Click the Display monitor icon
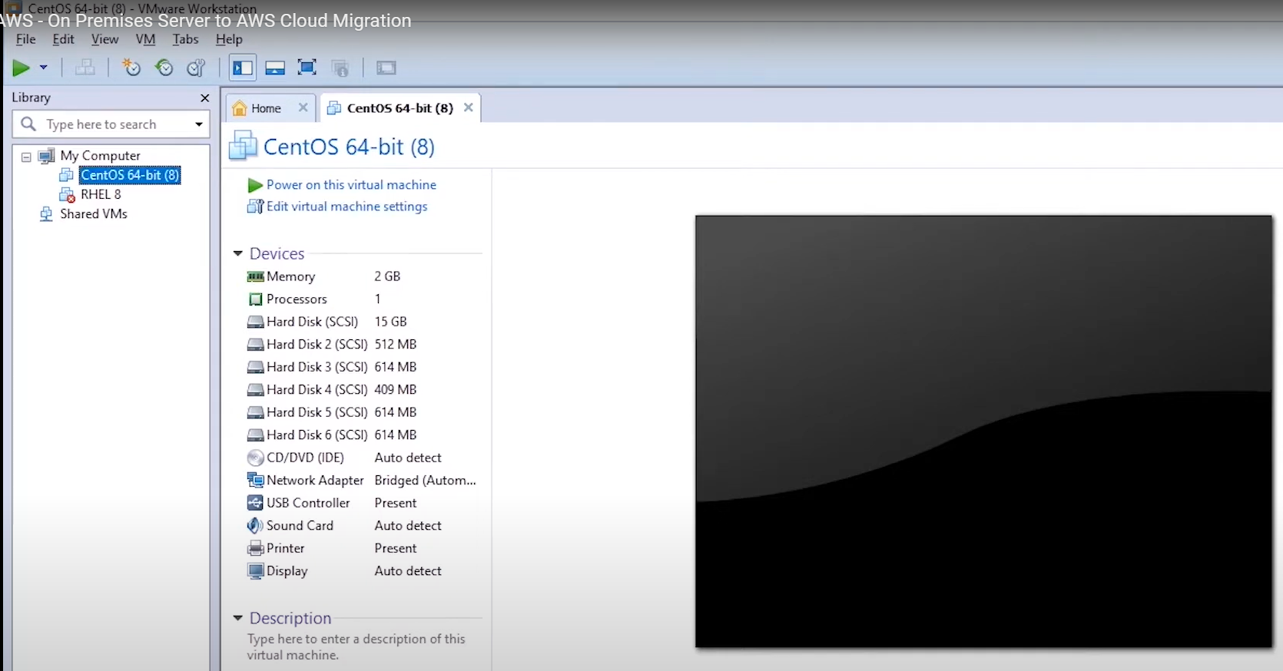 point(255,571)
